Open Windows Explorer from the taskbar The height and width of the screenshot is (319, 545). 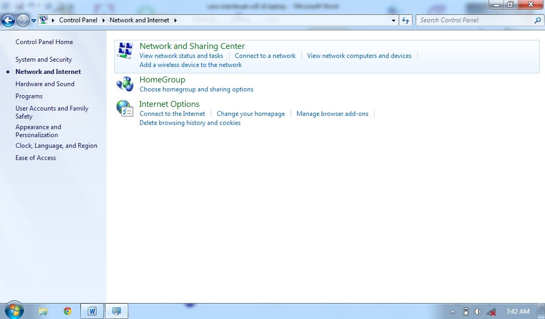tap(43, 311)
